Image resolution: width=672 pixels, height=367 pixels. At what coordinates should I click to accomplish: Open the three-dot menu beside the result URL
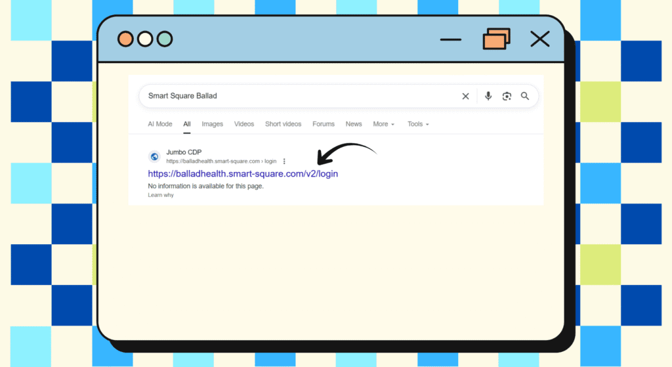click(x=284, y=161)
